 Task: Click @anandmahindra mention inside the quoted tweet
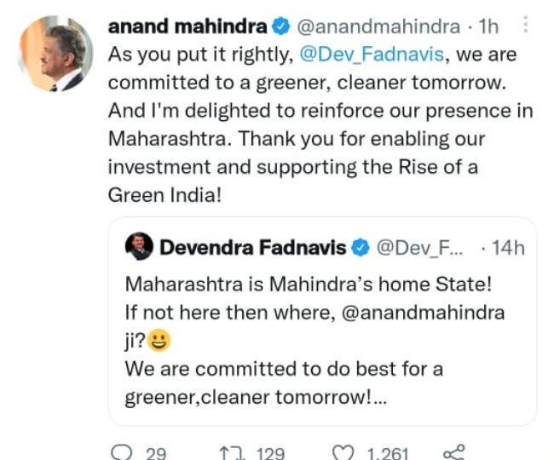(424, 312)
